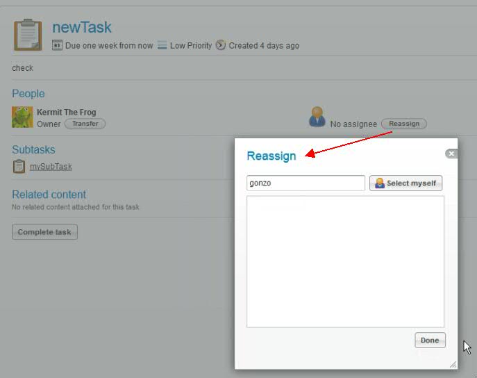Click the Reassign button next to No assignee
Screen dimensions: 477x378
(404, 124)
